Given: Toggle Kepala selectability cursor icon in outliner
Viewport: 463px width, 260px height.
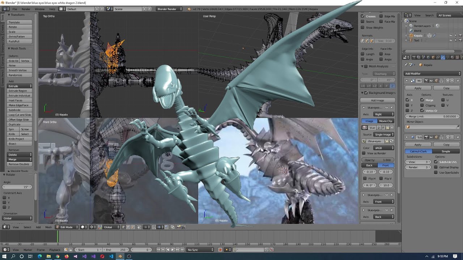Looking at the screenshot, I should pyautogui.click(x=456, y=35).
